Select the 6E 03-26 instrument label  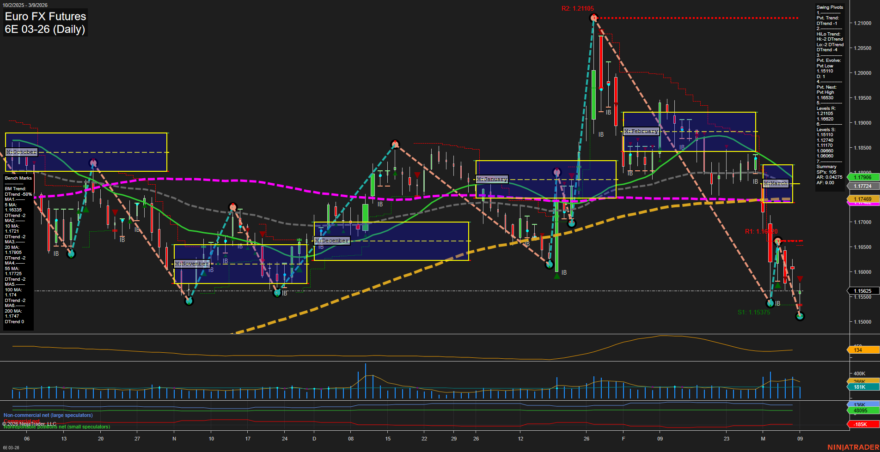pos(45,30)
